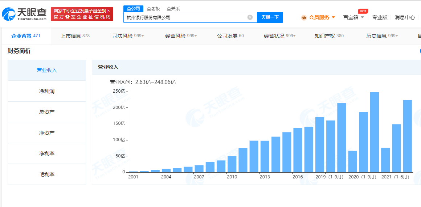This screenshot has width=421, height=207.
Task: Switch to 司法风险 tab
Action: [128, 35]
